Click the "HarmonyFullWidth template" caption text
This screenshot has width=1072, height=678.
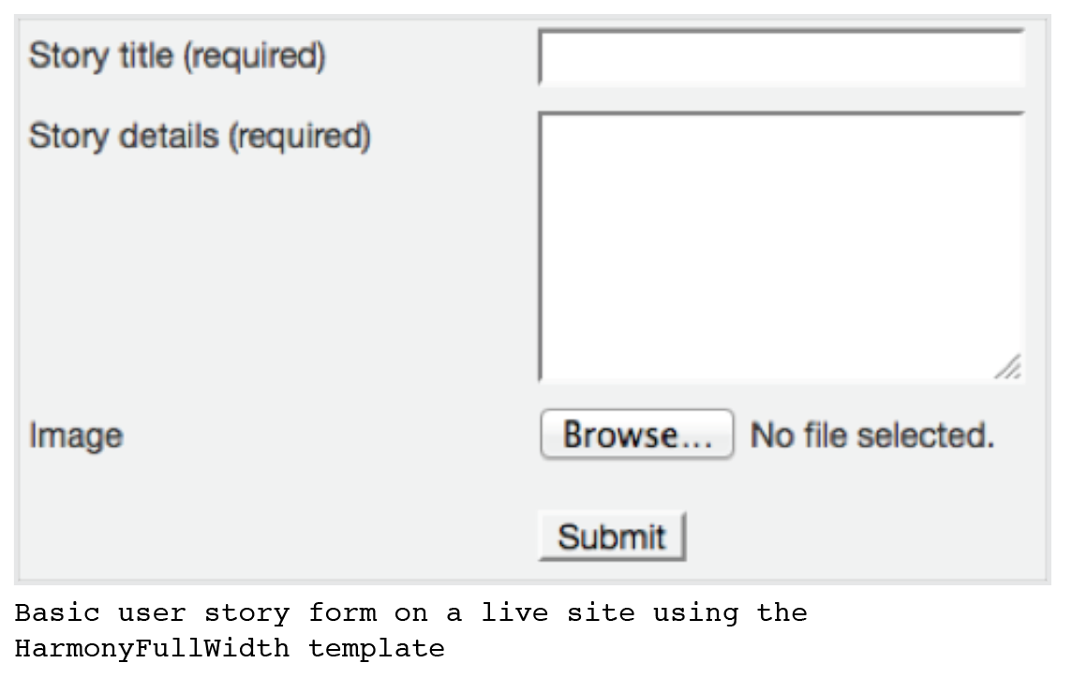[x=229, y=648]
